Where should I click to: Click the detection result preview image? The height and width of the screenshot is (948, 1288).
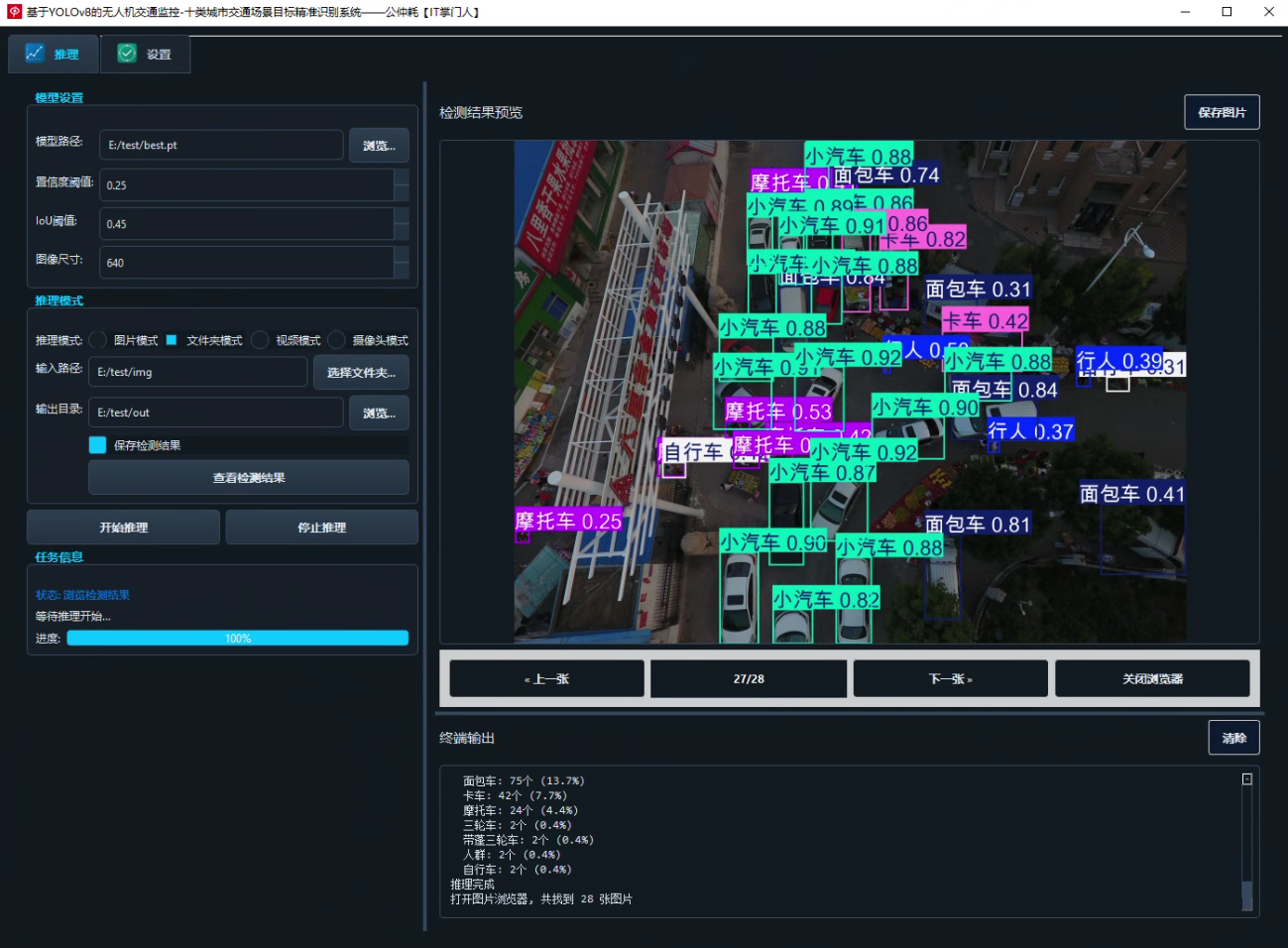tap(850, 392)
